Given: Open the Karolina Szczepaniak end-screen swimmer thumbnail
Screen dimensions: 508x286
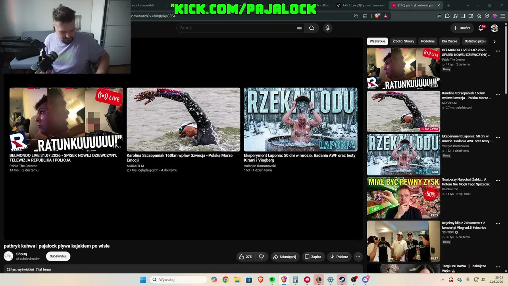Looking at the screenshot, I should (183, 120).
